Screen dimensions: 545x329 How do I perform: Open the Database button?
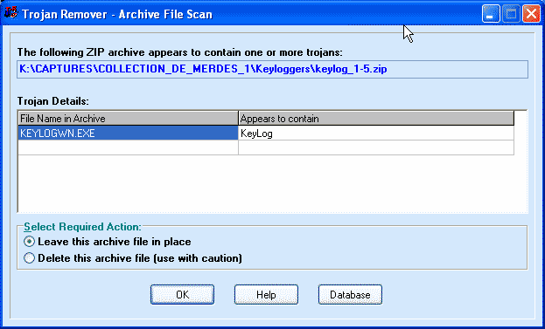tap(350, 295)
